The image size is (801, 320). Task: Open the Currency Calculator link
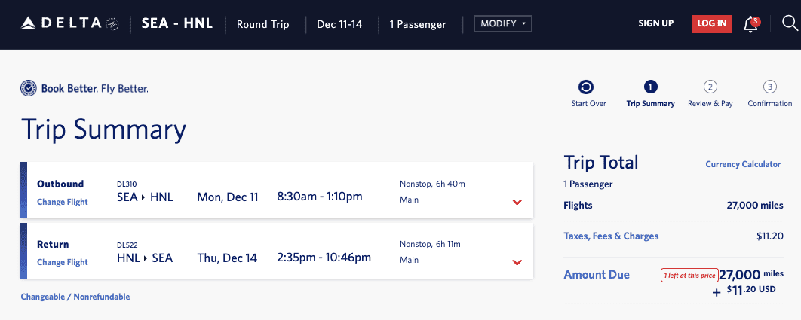[x=743, y=164]
